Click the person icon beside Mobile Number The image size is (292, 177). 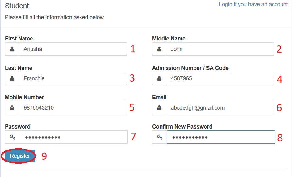pos(12,108)
